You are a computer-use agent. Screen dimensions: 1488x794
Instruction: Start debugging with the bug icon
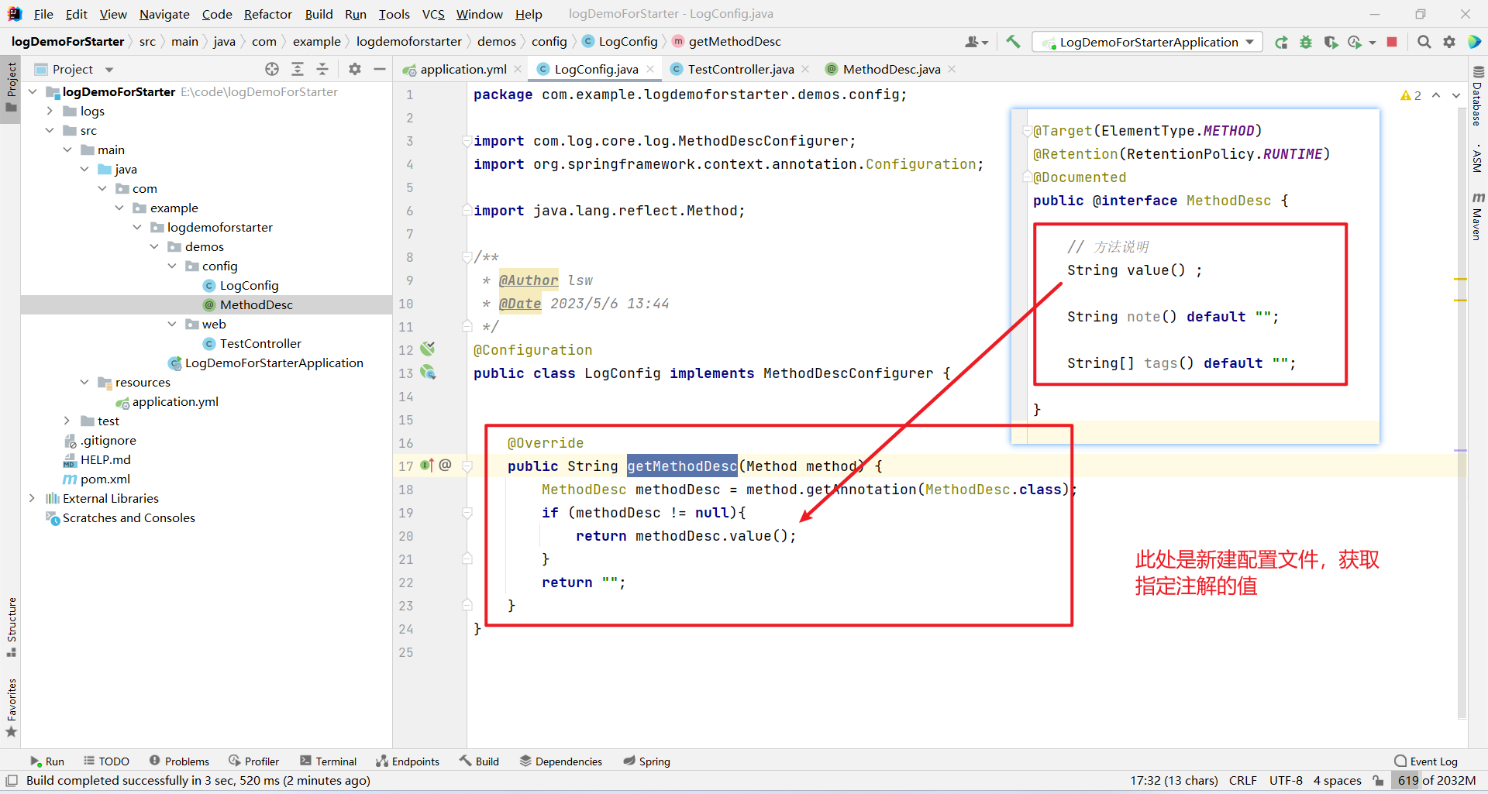[x=1306, y=42]
